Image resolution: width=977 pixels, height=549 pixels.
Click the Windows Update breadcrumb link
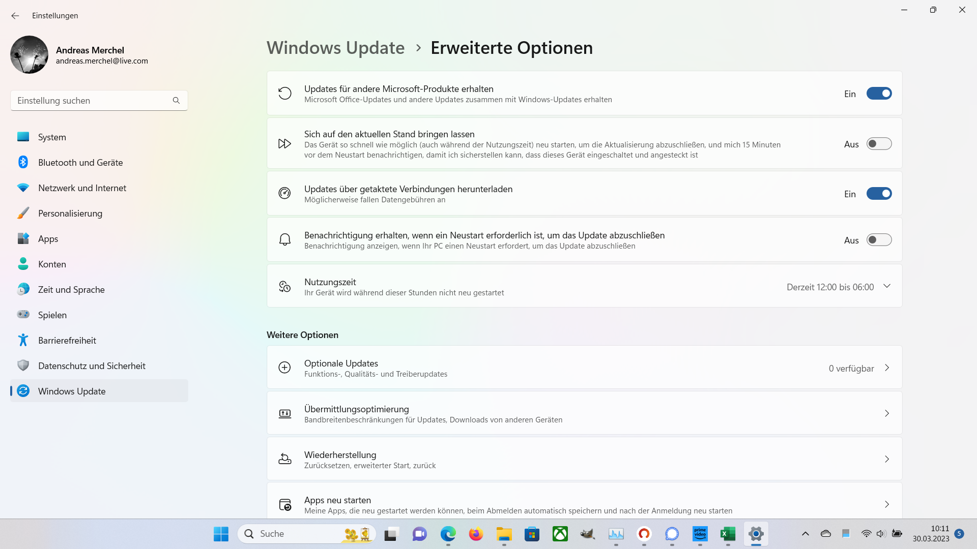pos(335,48)
